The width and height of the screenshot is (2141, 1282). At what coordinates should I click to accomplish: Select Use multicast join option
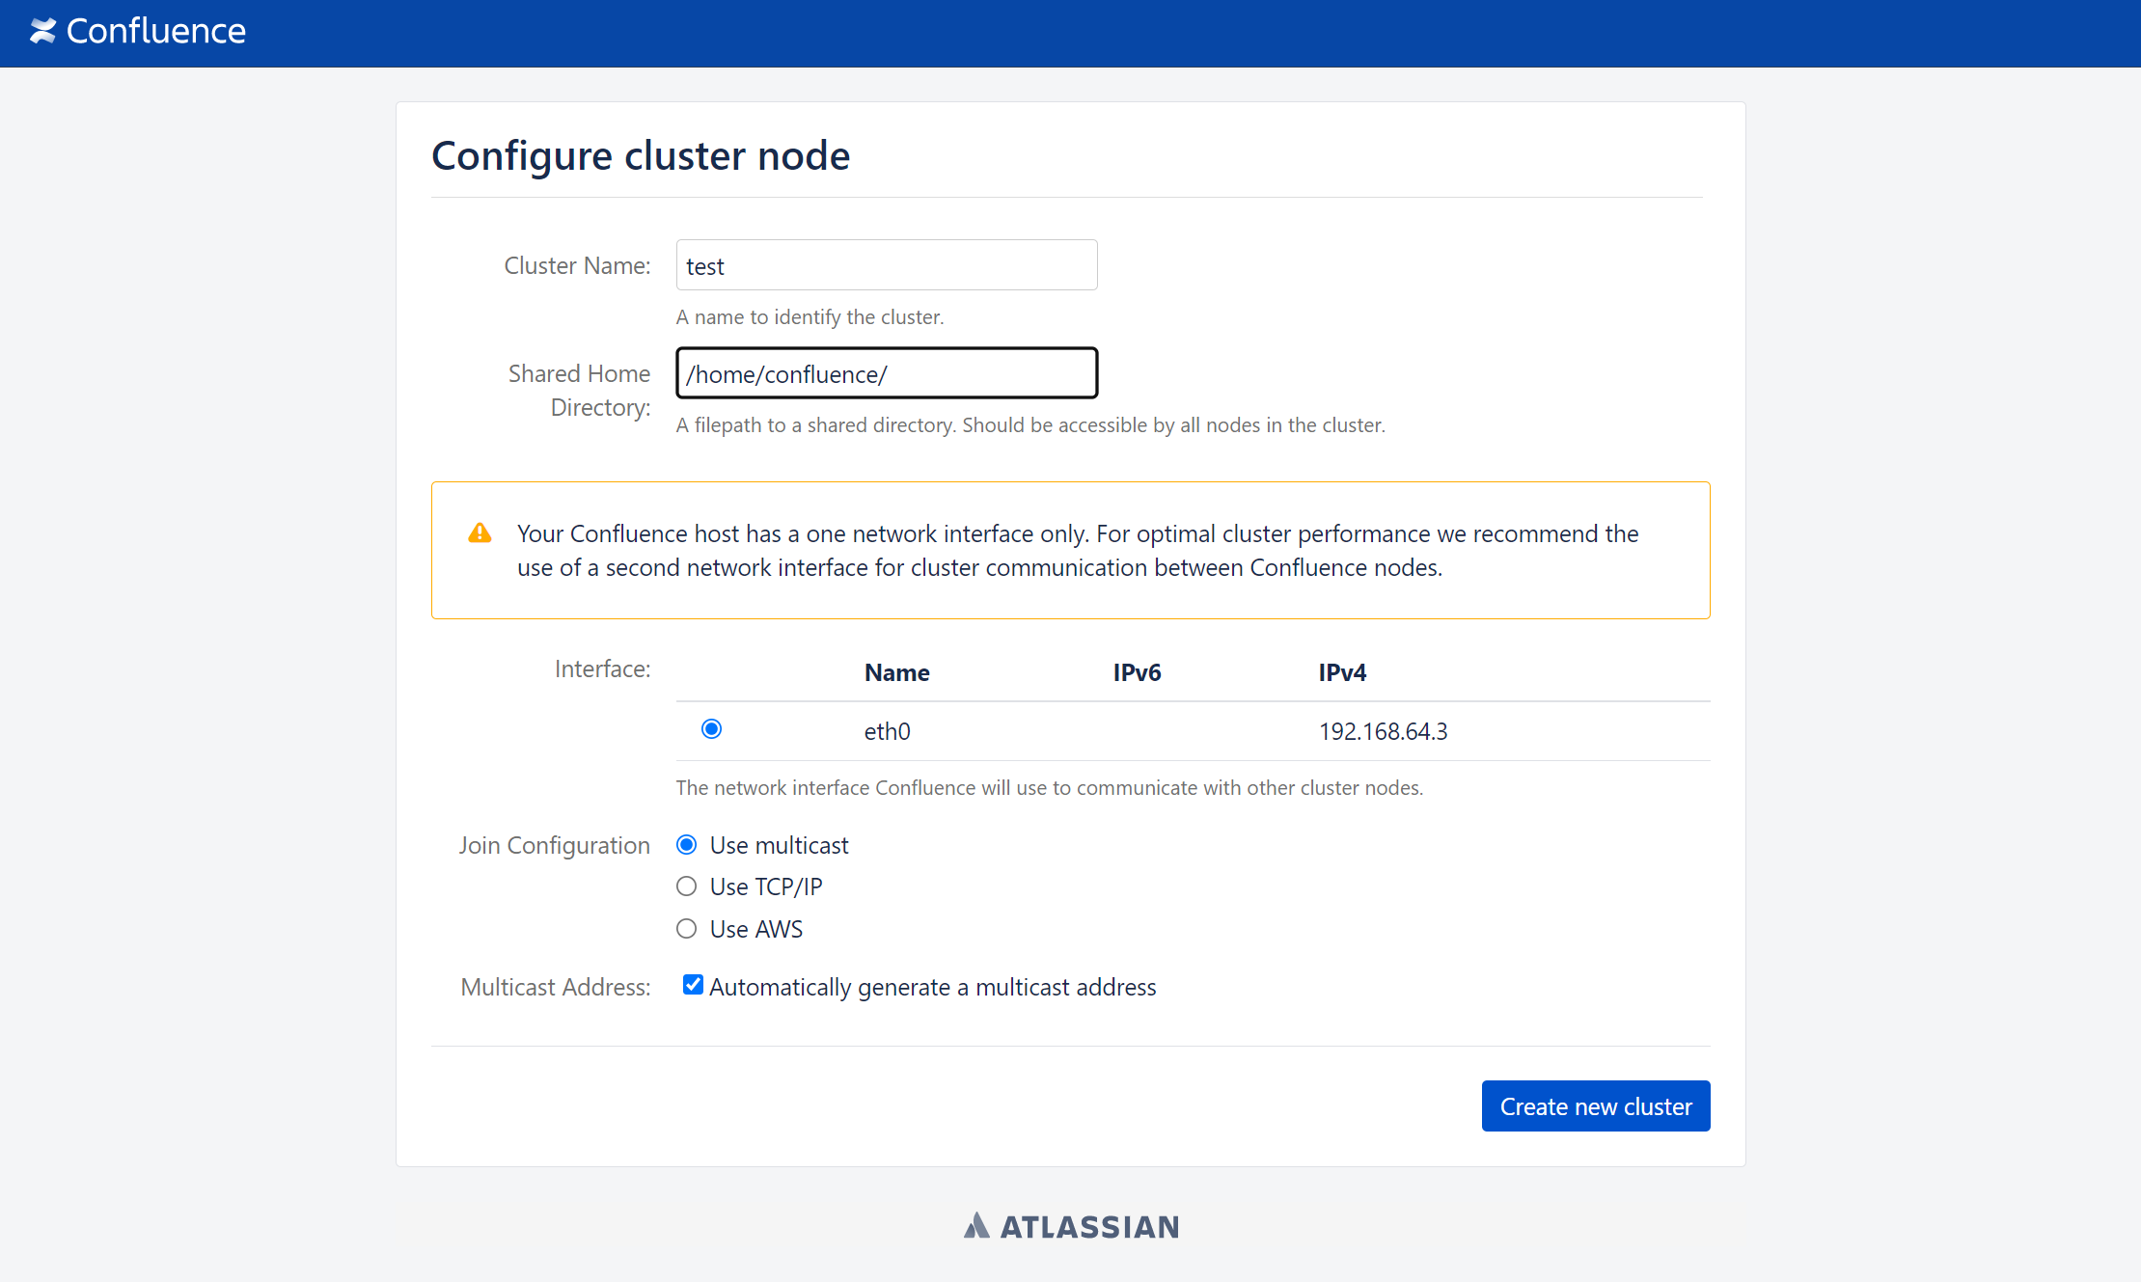[x=686, y=845]
